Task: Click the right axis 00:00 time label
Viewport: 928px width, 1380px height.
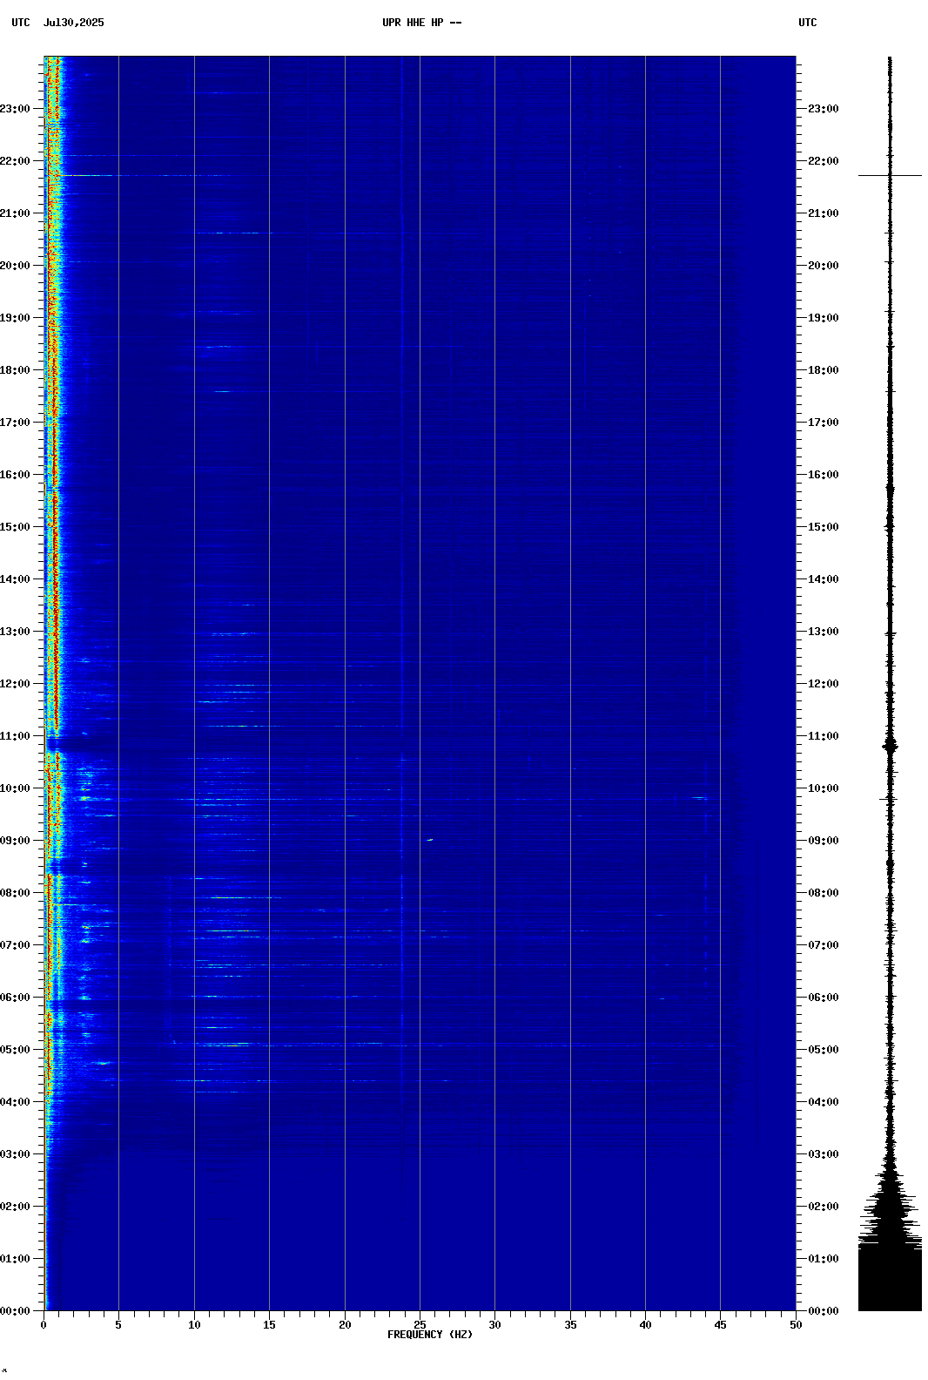Action: click(x=824, y=1311)
